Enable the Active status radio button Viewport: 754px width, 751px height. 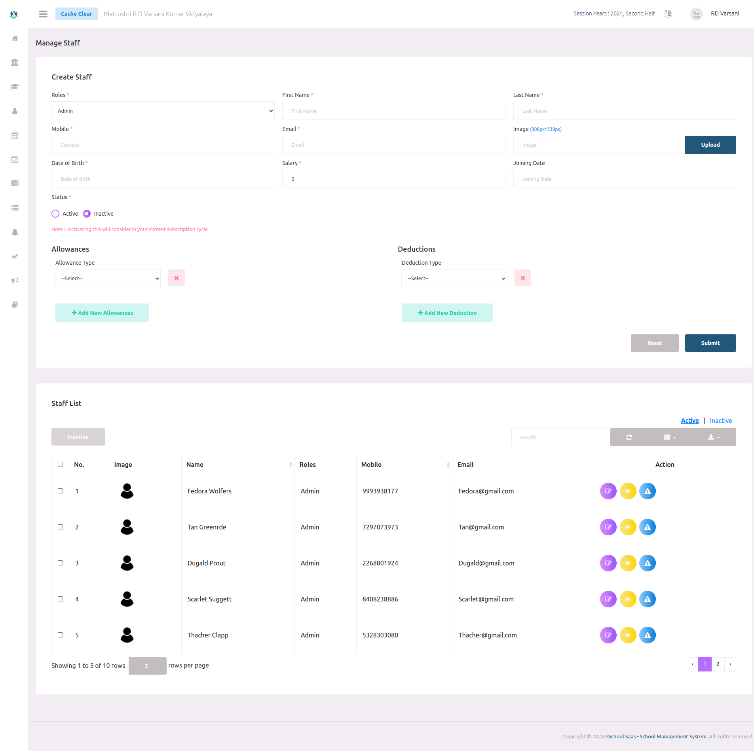(55, 213)
